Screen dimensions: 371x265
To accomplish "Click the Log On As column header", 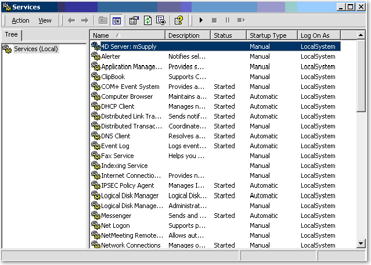I will pos(318,35).
